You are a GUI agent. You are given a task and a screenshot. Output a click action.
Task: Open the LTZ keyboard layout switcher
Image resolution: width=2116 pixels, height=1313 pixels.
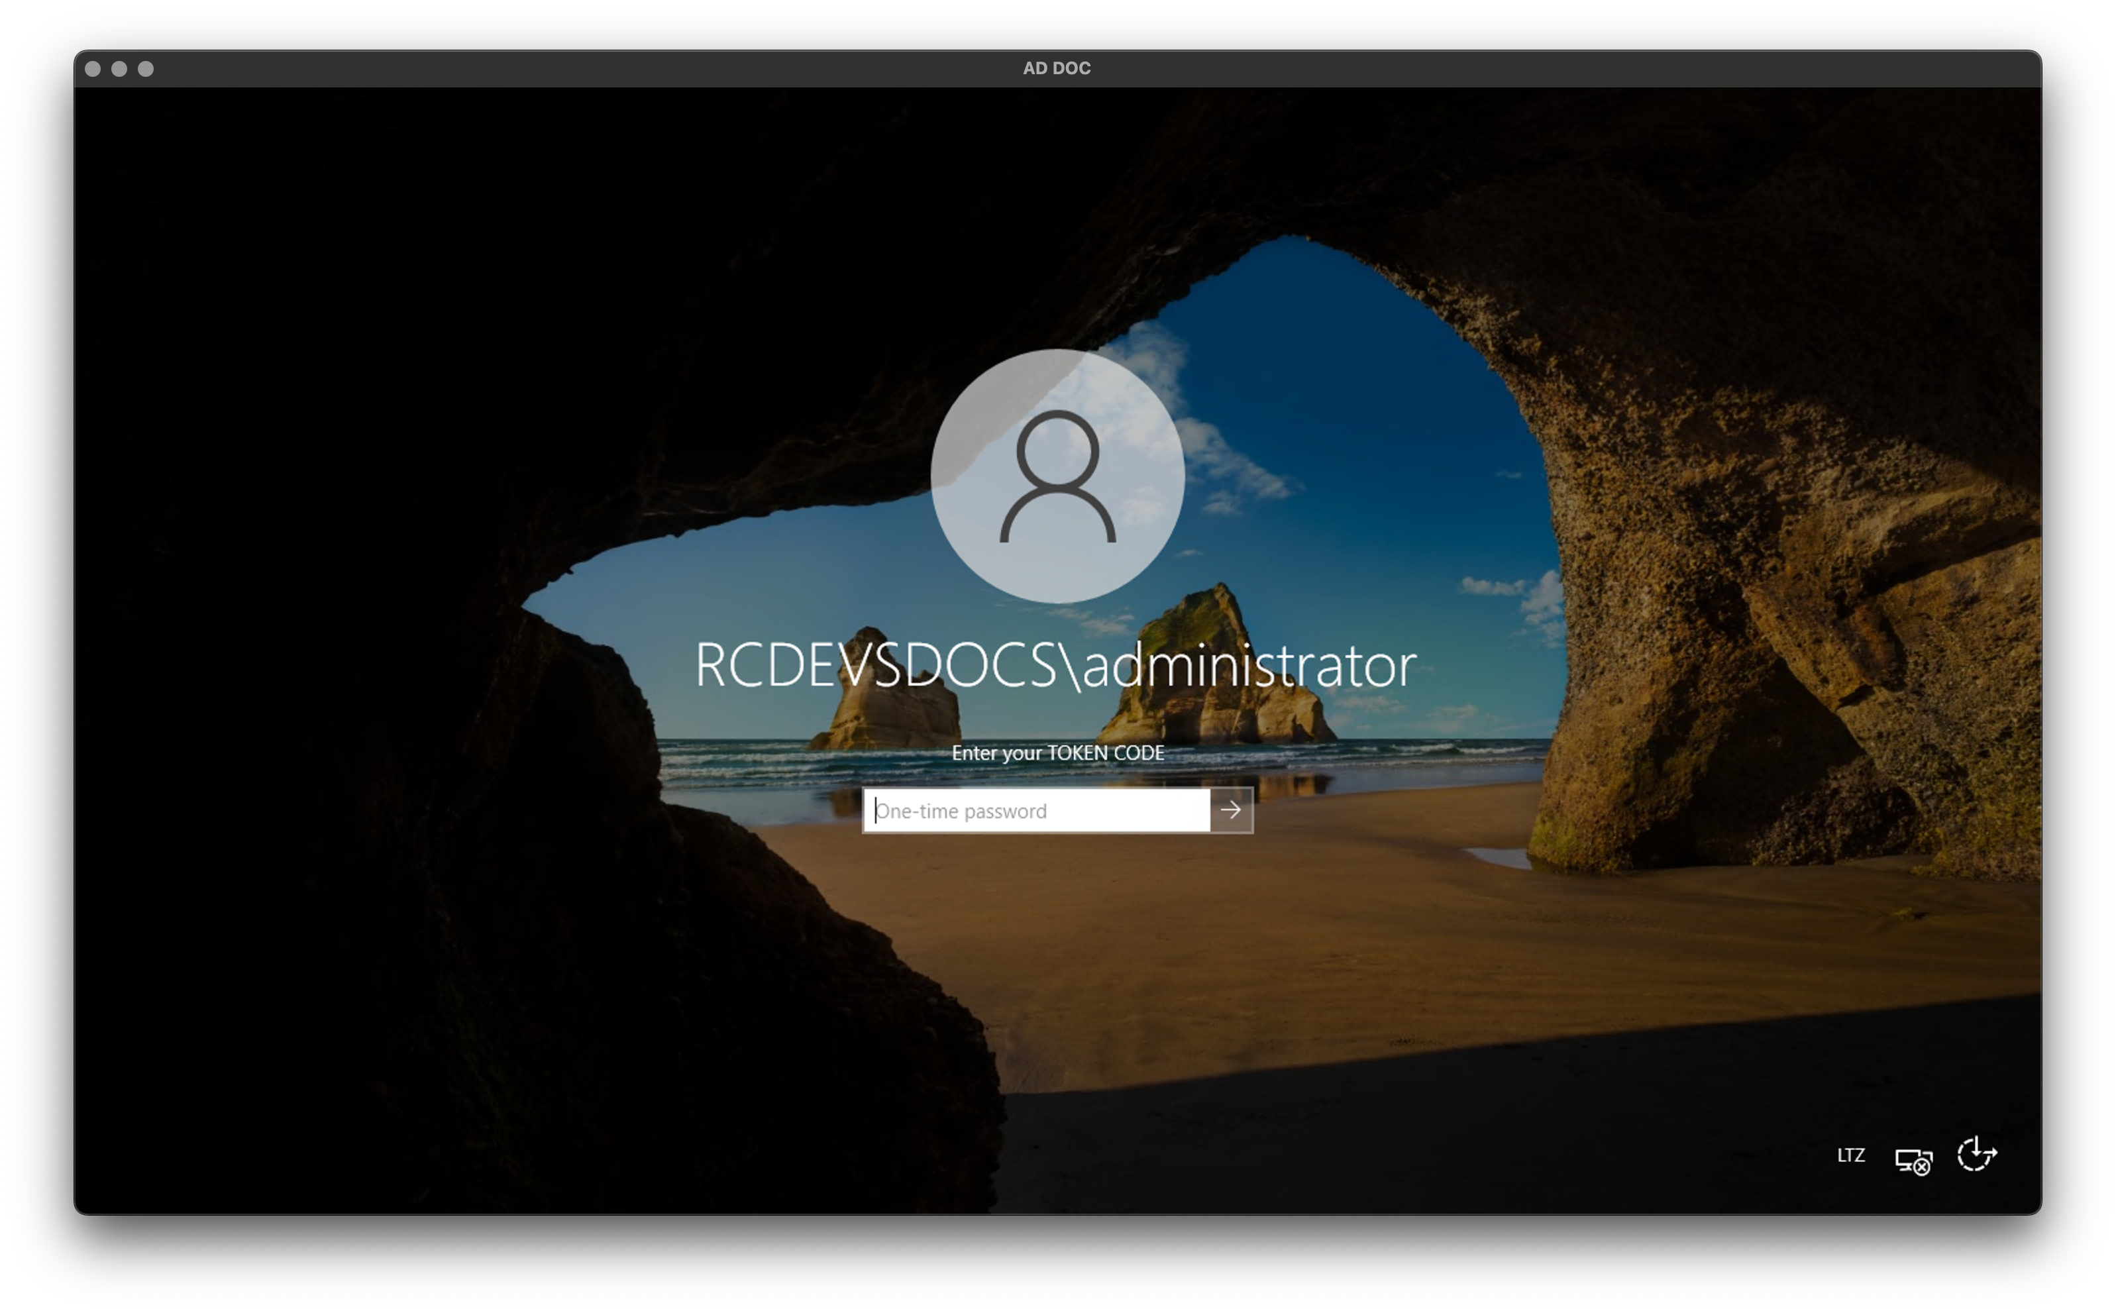pyautogui.click(x=1850, y=1155)
